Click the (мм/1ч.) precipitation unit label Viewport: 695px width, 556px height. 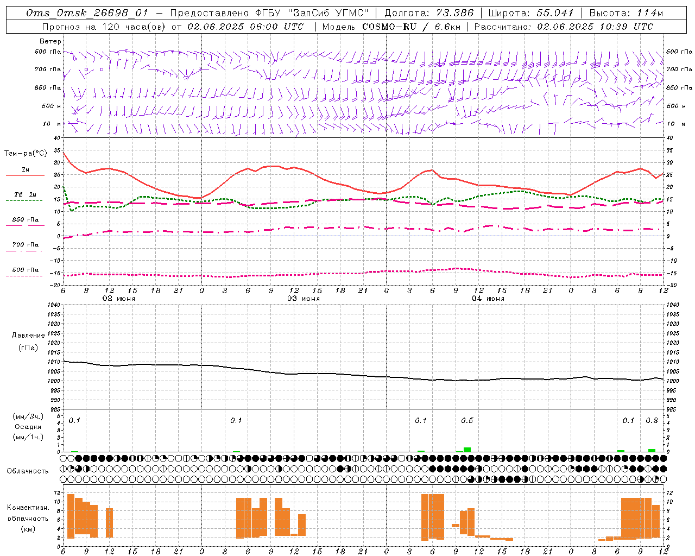point(28,437)
